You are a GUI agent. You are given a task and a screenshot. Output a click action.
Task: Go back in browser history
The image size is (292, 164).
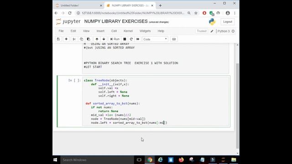56,13
